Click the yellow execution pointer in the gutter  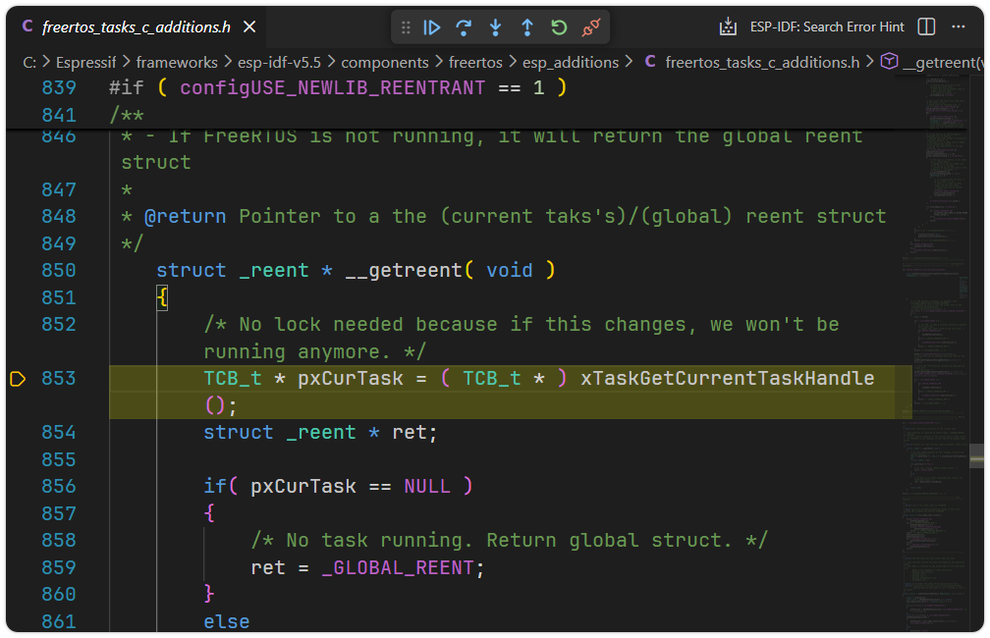[17, 378]
